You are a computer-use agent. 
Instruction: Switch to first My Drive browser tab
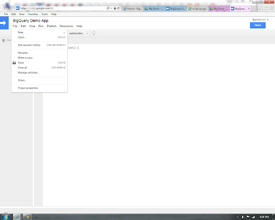[154, 9]
